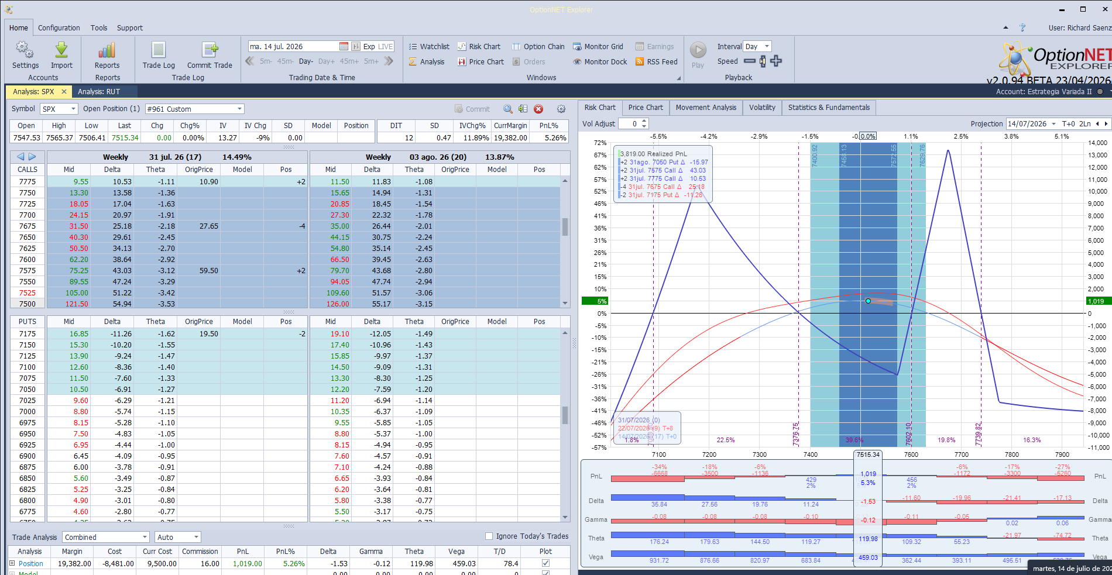Toggle Plot checkbox for Position row
Screen dimensions: 1112x575
pyautogui.click(x=545, y=563)
